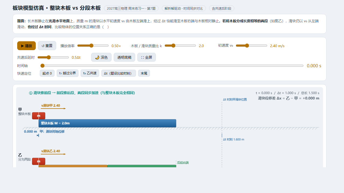This screenshot has height=193, width=344.
Task: Click the 0.000 s time readout
Action: (x=314, y=66)
